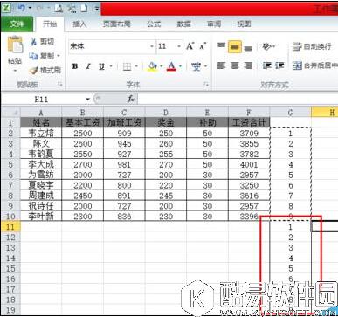
Task: Click cell with value 4001
Action: point(249,164)
